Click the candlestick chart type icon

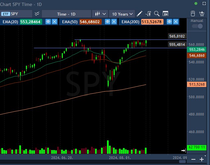(x=97, y=14)
